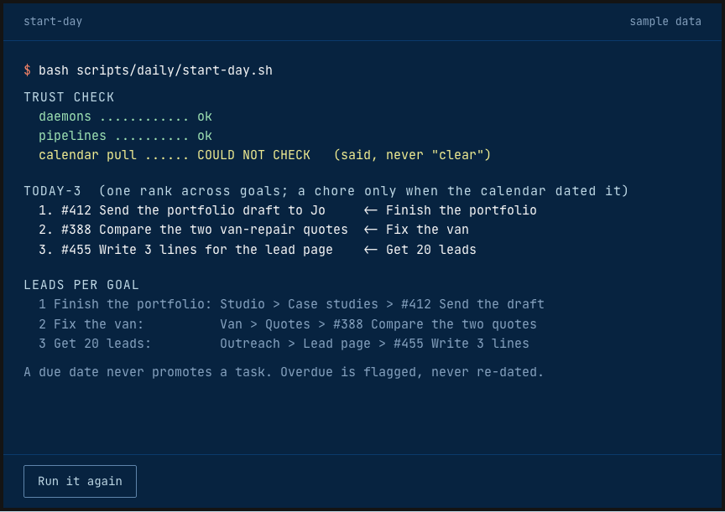Image resolution: width=725 pixels, height=512 pixels.
Task: Click the "sample data" label
Action: 665,21
